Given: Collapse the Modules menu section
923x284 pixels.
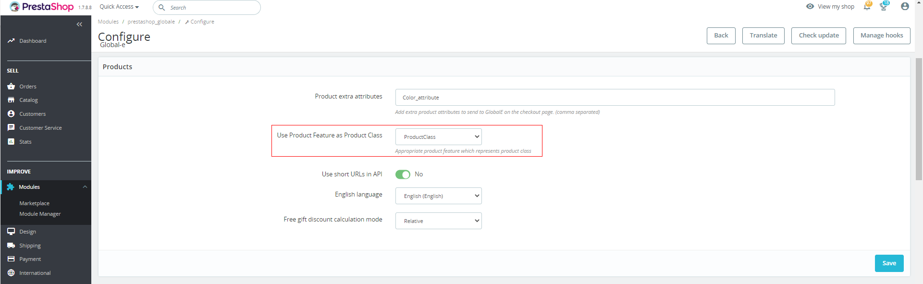Looking at the screenshot, I should [85, 187].
